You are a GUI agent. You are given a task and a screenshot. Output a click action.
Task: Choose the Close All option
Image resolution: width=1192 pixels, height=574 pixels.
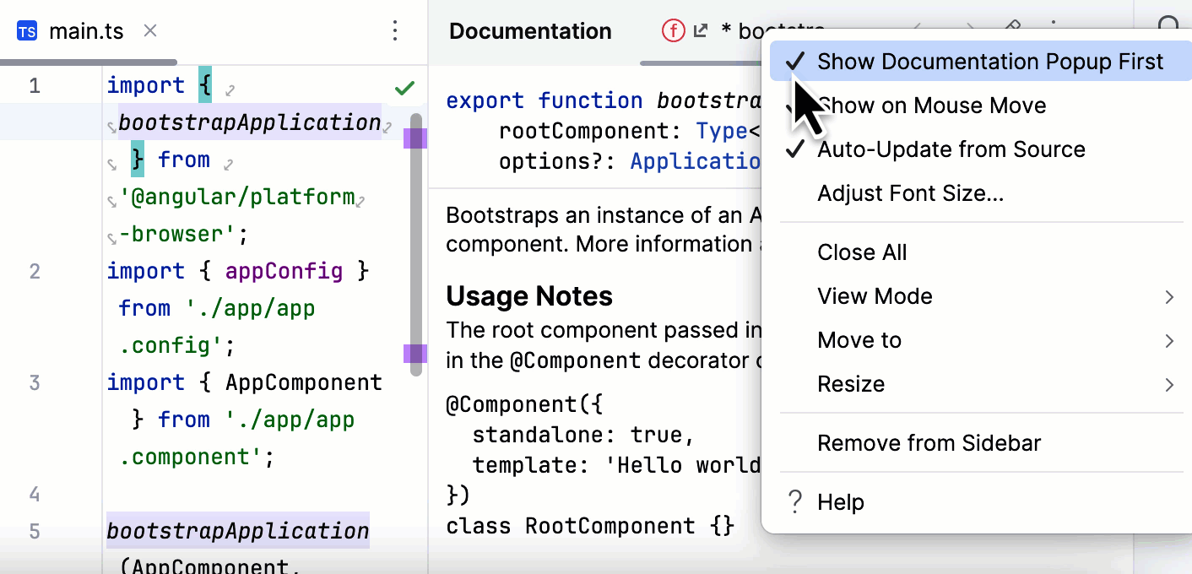coord(862,252)
